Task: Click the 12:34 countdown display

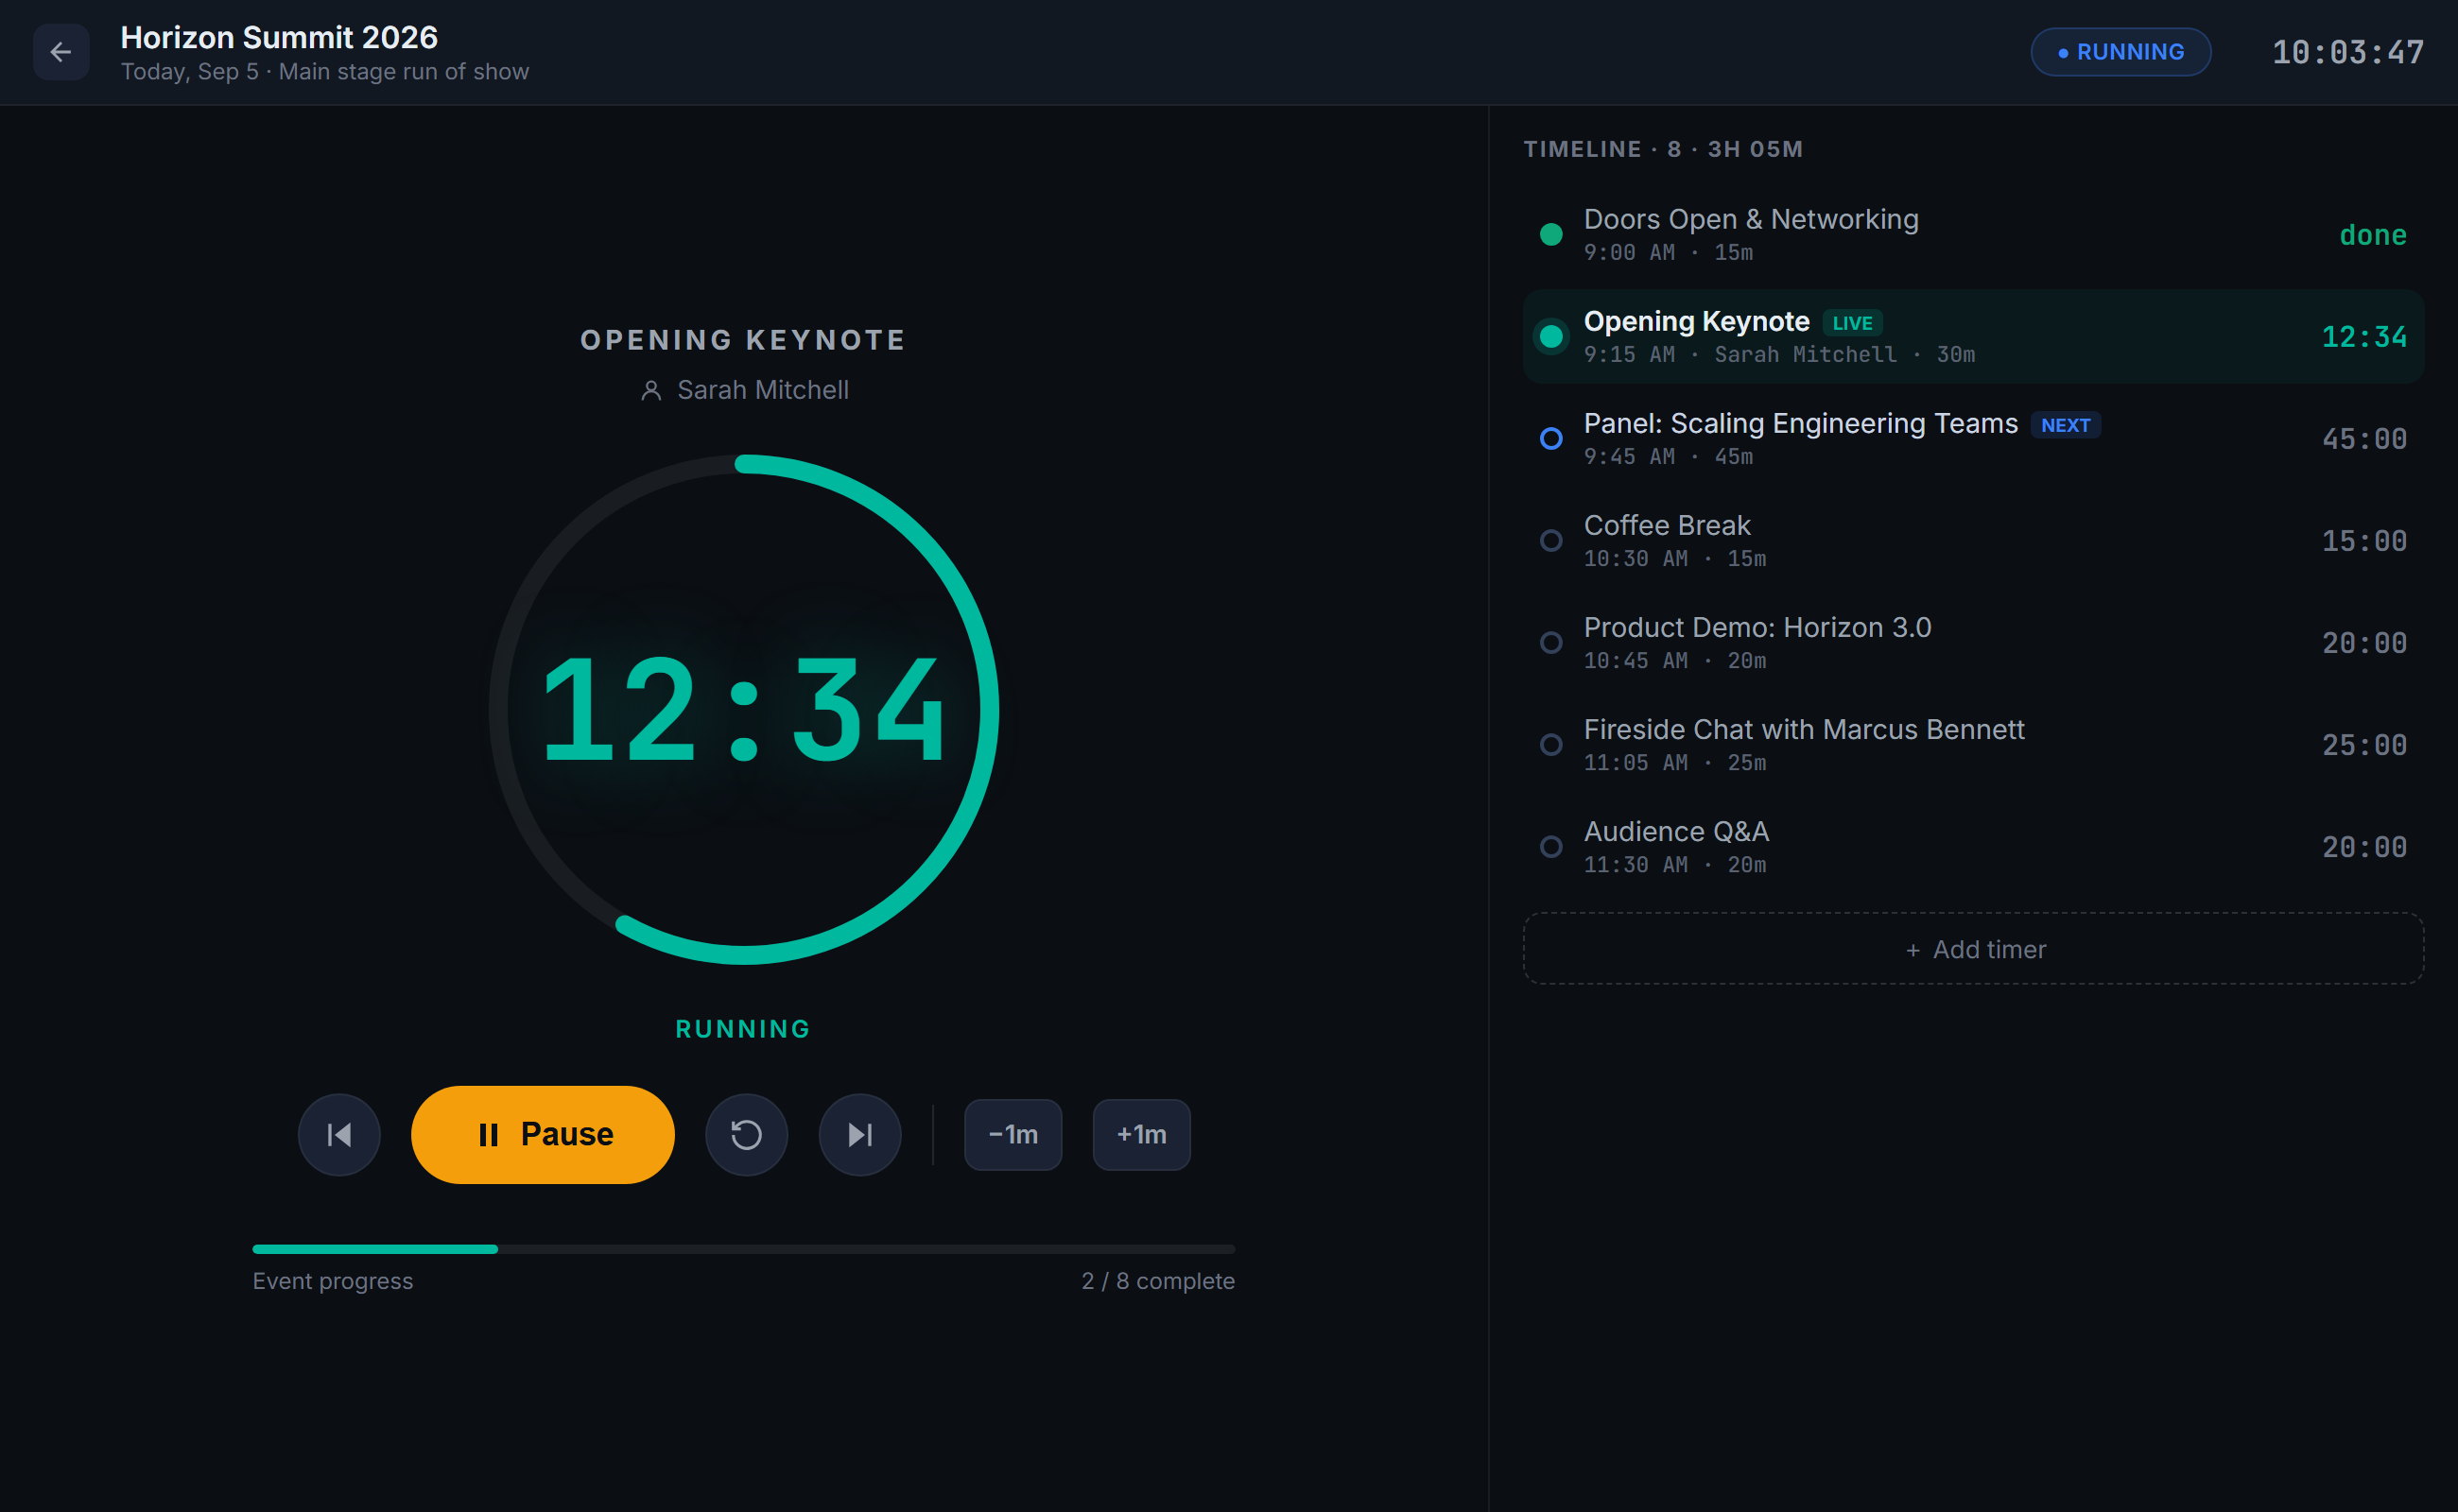Action: click(x=743, y=710)
